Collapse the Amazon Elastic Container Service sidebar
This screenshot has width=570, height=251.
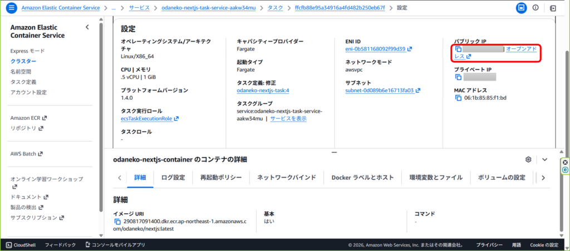pyautogui.click(x=87, y=27)
